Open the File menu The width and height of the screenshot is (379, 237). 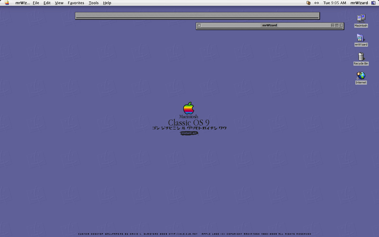click(36, 3)
